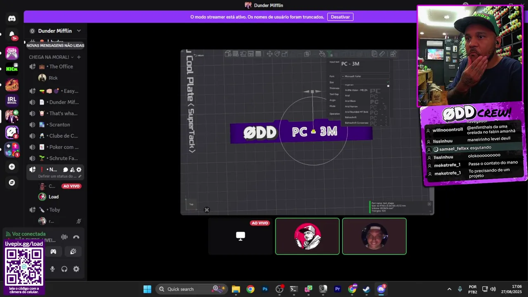Open the IRL Brasil server icon

[12, 100]
